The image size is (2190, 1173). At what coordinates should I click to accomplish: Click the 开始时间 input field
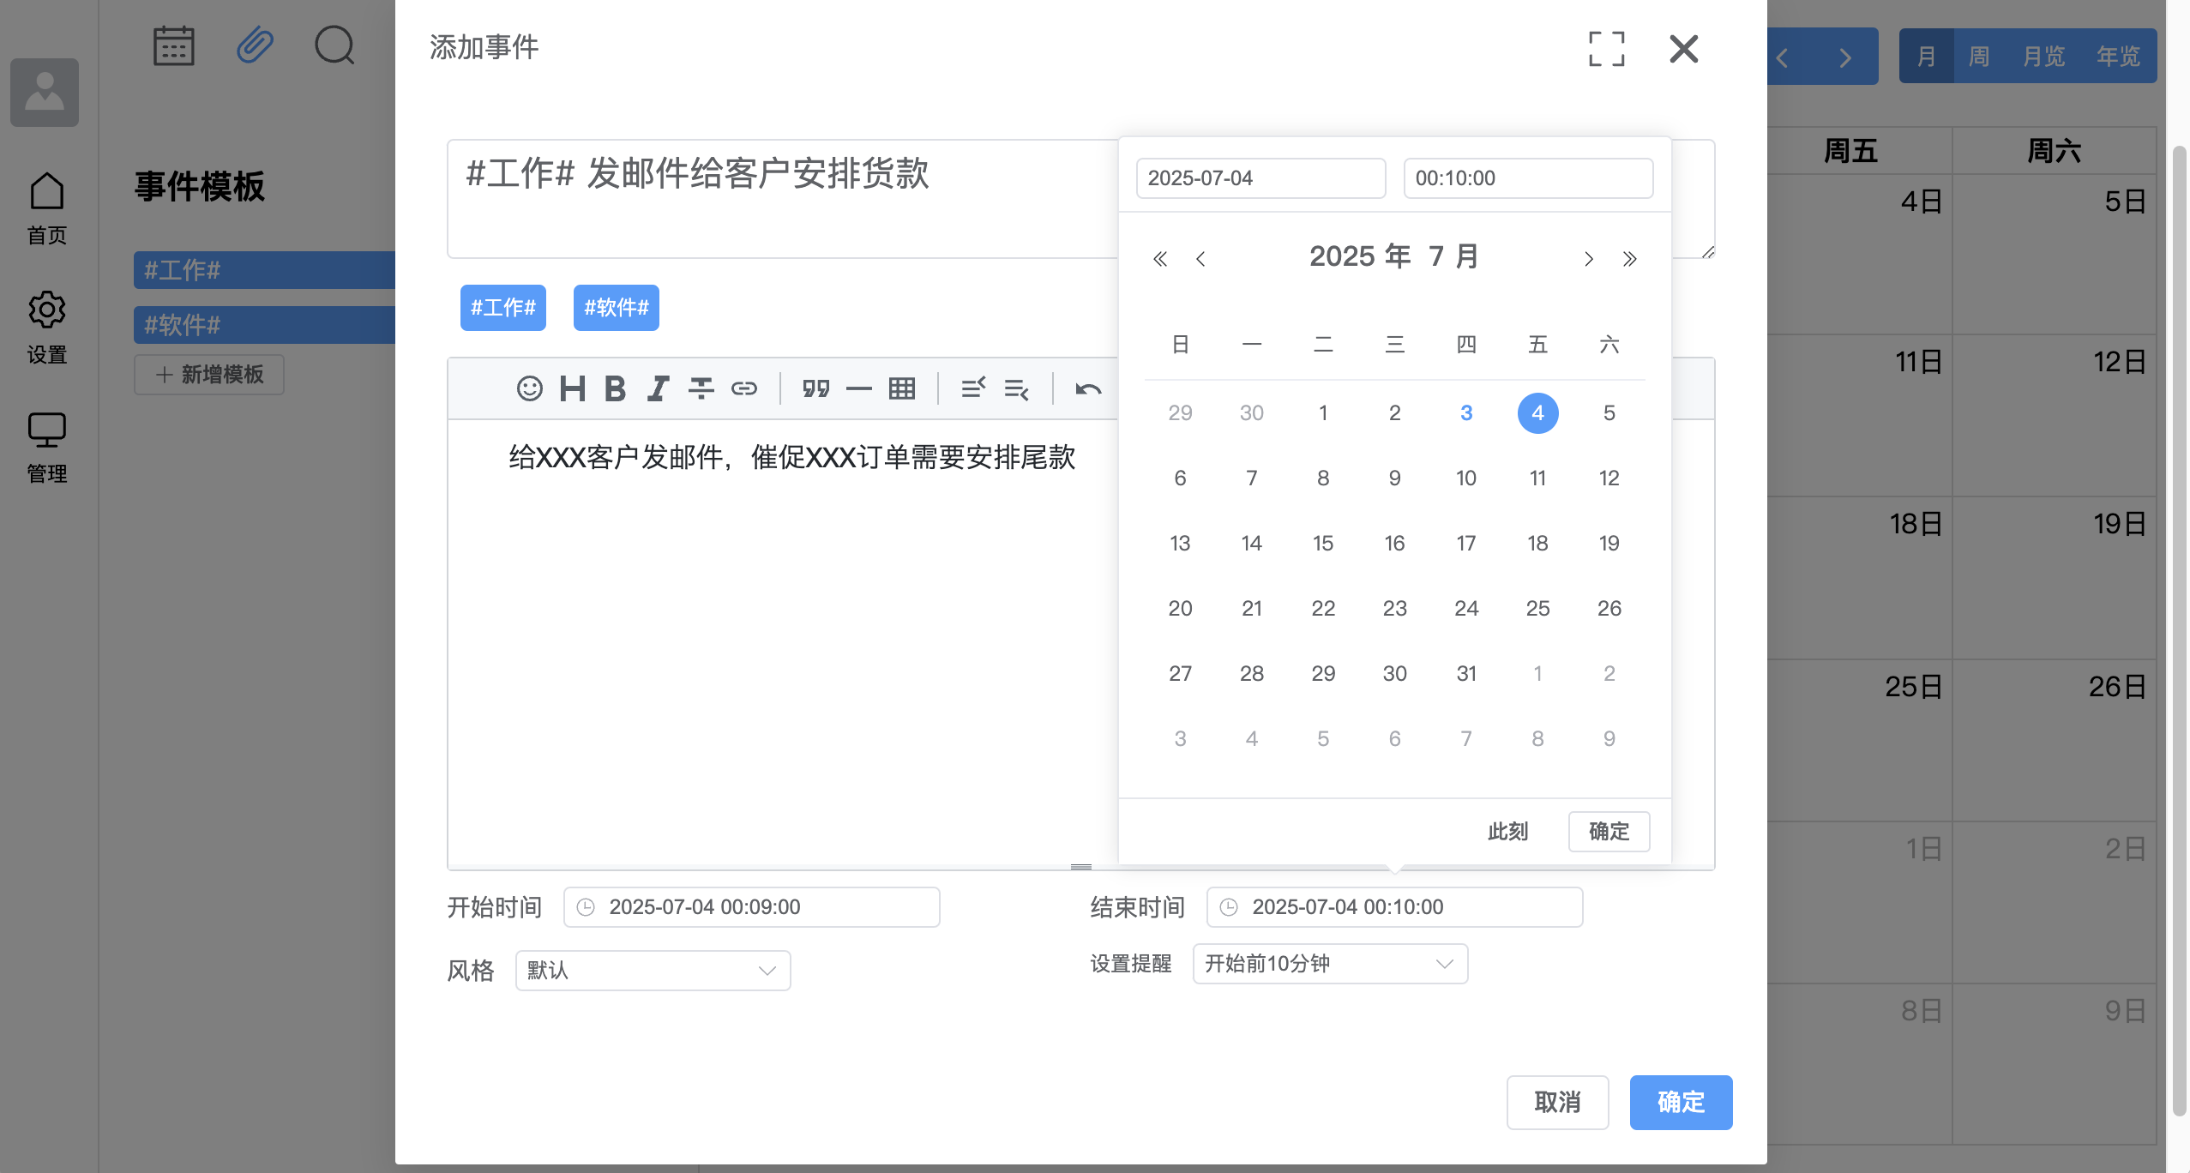click(751, 907)
